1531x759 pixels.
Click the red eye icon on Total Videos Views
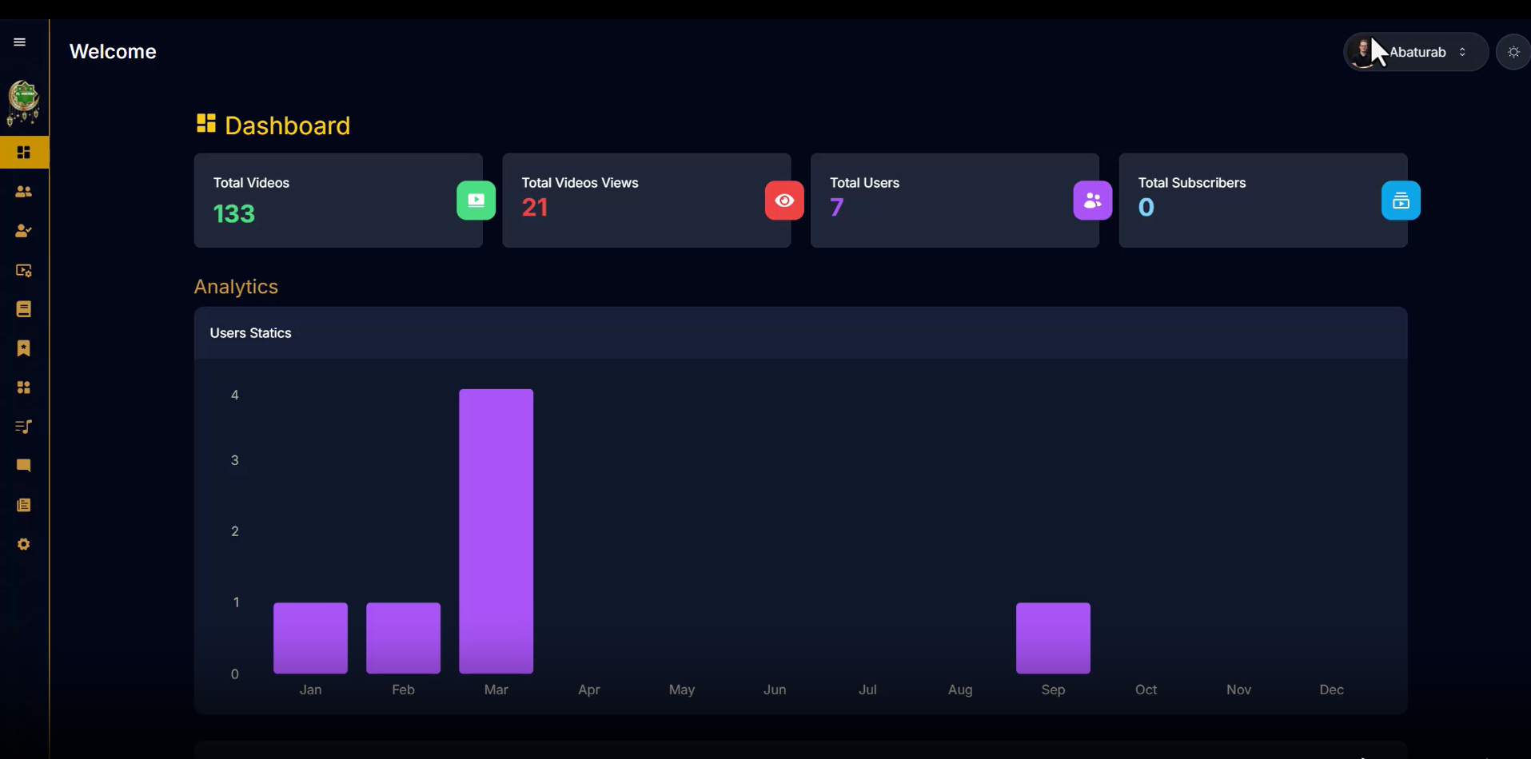coord(783,201)
